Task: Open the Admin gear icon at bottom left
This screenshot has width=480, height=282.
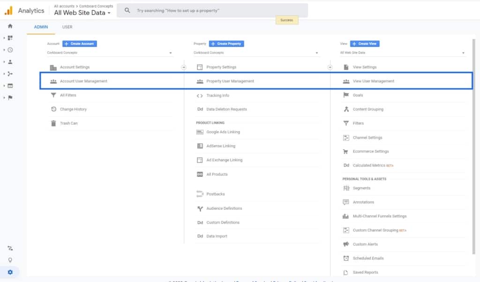Action: (x=10, y=272)
